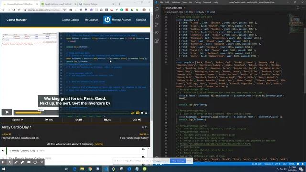Open the VS Code Search view

click(x=157, y=17)
